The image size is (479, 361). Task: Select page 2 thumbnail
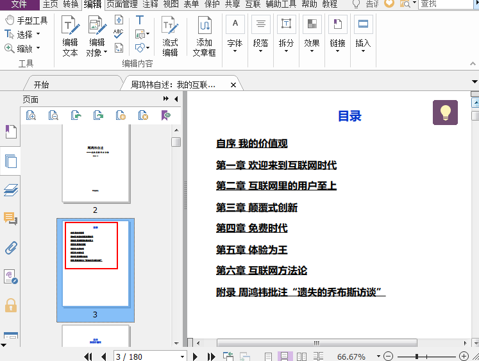coord(96,164)
